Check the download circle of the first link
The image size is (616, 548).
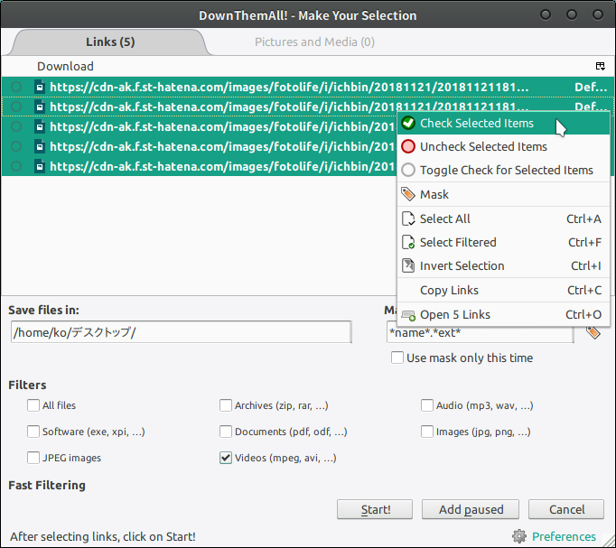coord(16,87)
